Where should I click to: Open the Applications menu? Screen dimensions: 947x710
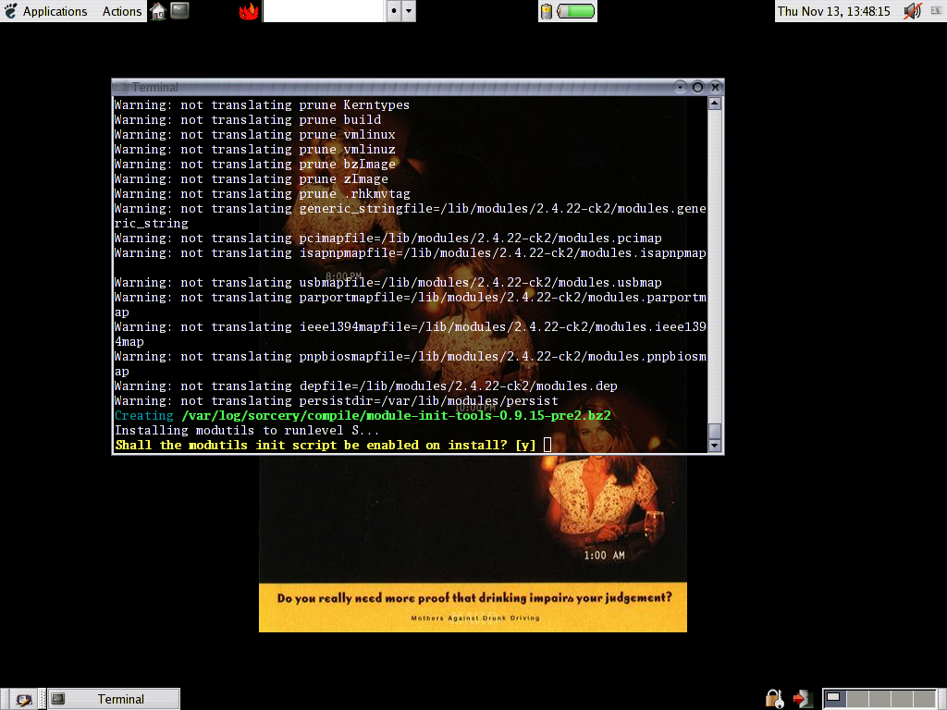[46, 11]
